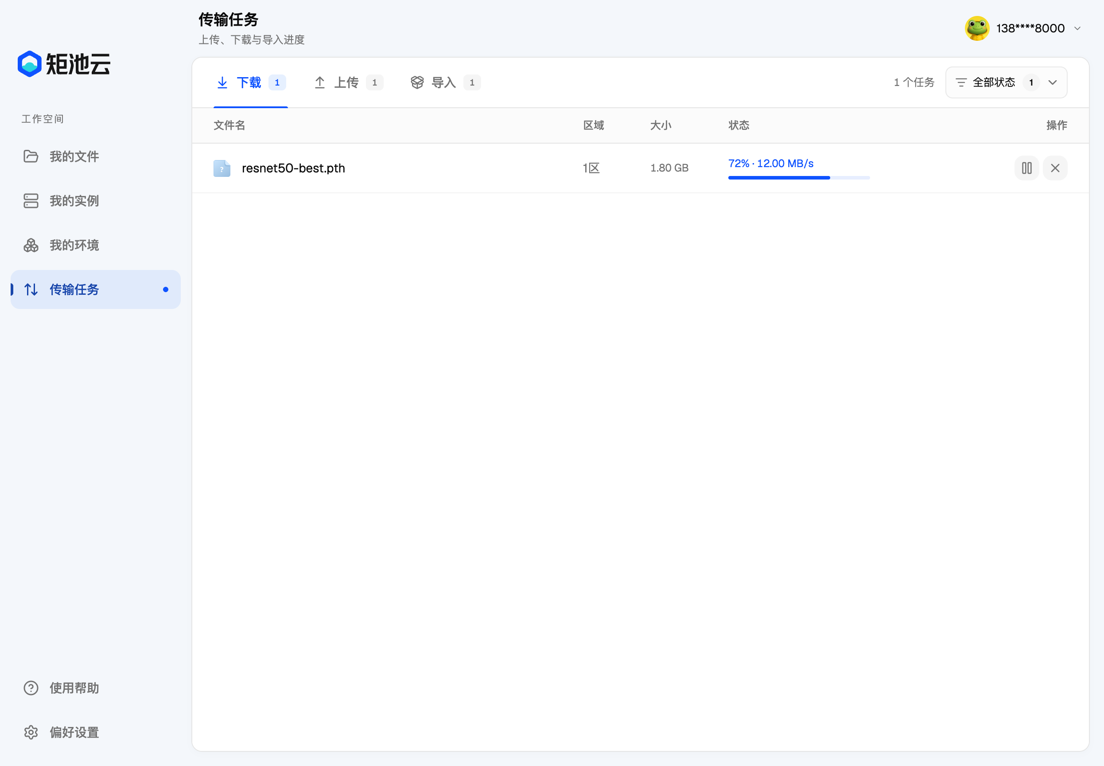The width and height of the screenshot is (1104, 766).
Task: Click the 操作 column header
Action: coord(1057,125)
